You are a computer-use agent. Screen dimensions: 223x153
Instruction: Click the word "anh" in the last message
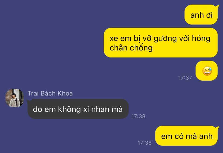point(206,136)
